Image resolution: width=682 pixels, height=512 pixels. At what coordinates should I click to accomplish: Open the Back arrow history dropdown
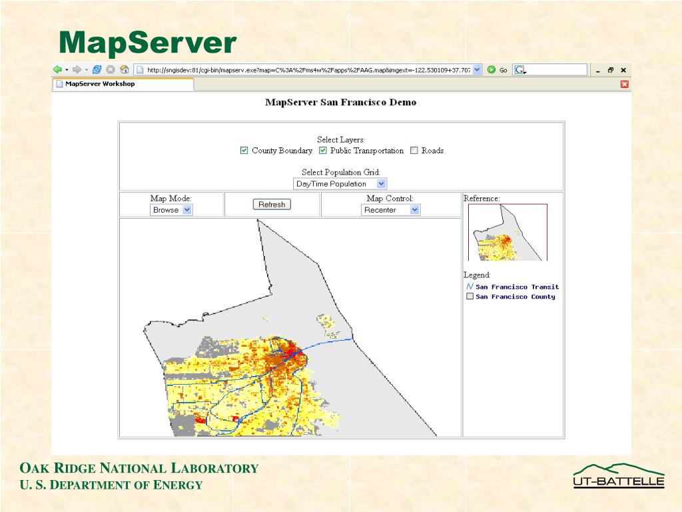click(67, 69)
